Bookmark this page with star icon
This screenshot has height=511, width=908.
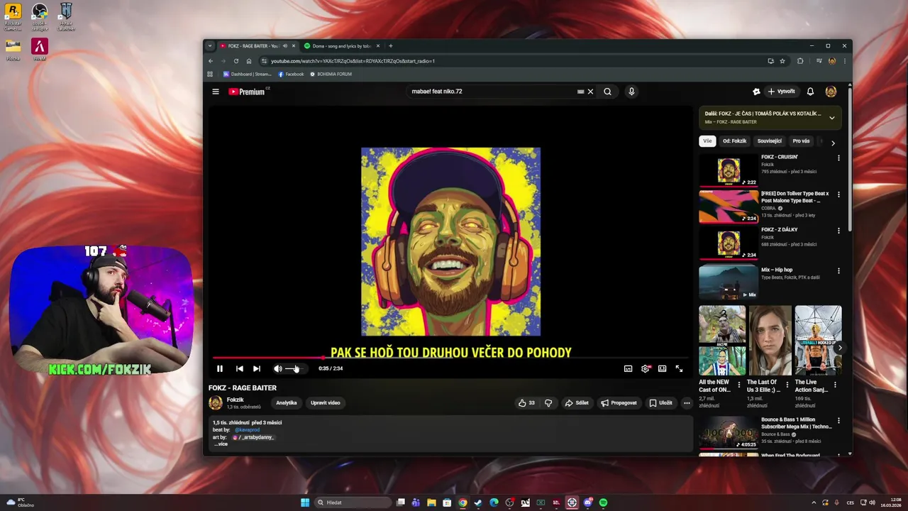(x=782, y=61)
